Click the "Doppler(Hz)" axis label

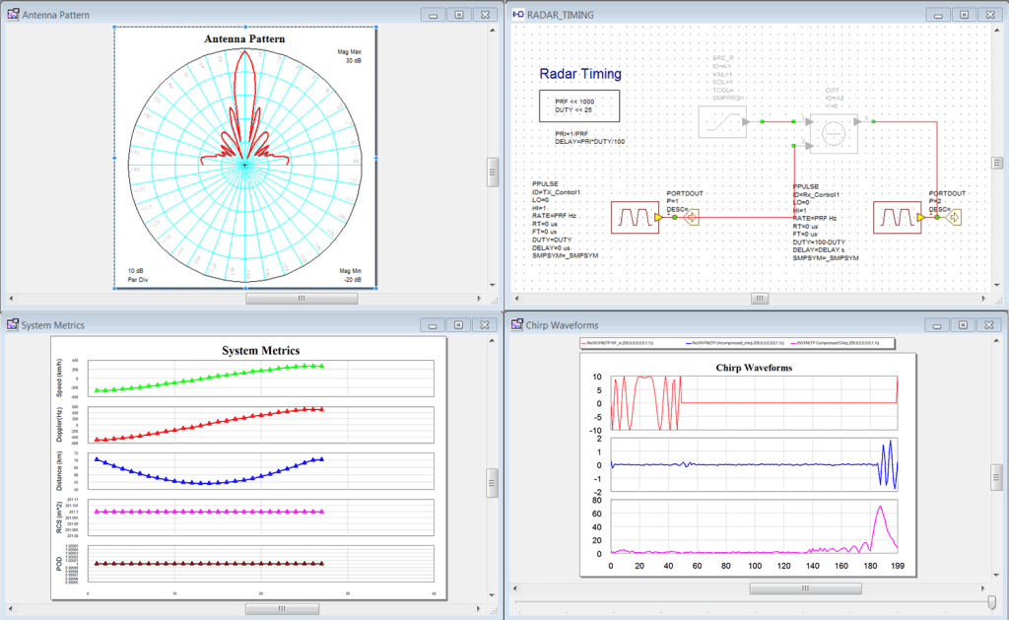pyautogui.click(x=59, y=425)
